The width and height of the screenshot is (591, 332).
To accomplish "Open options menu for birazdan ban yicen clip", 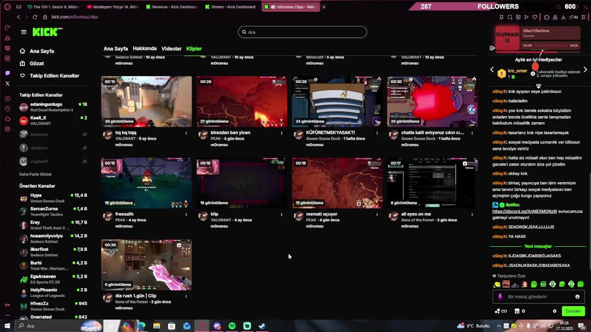I will [282, 133].
